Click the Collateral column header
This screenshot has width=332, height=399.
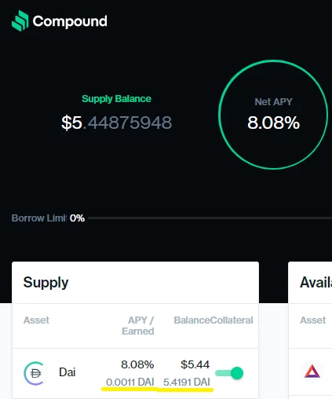click(x=232, y=320)
